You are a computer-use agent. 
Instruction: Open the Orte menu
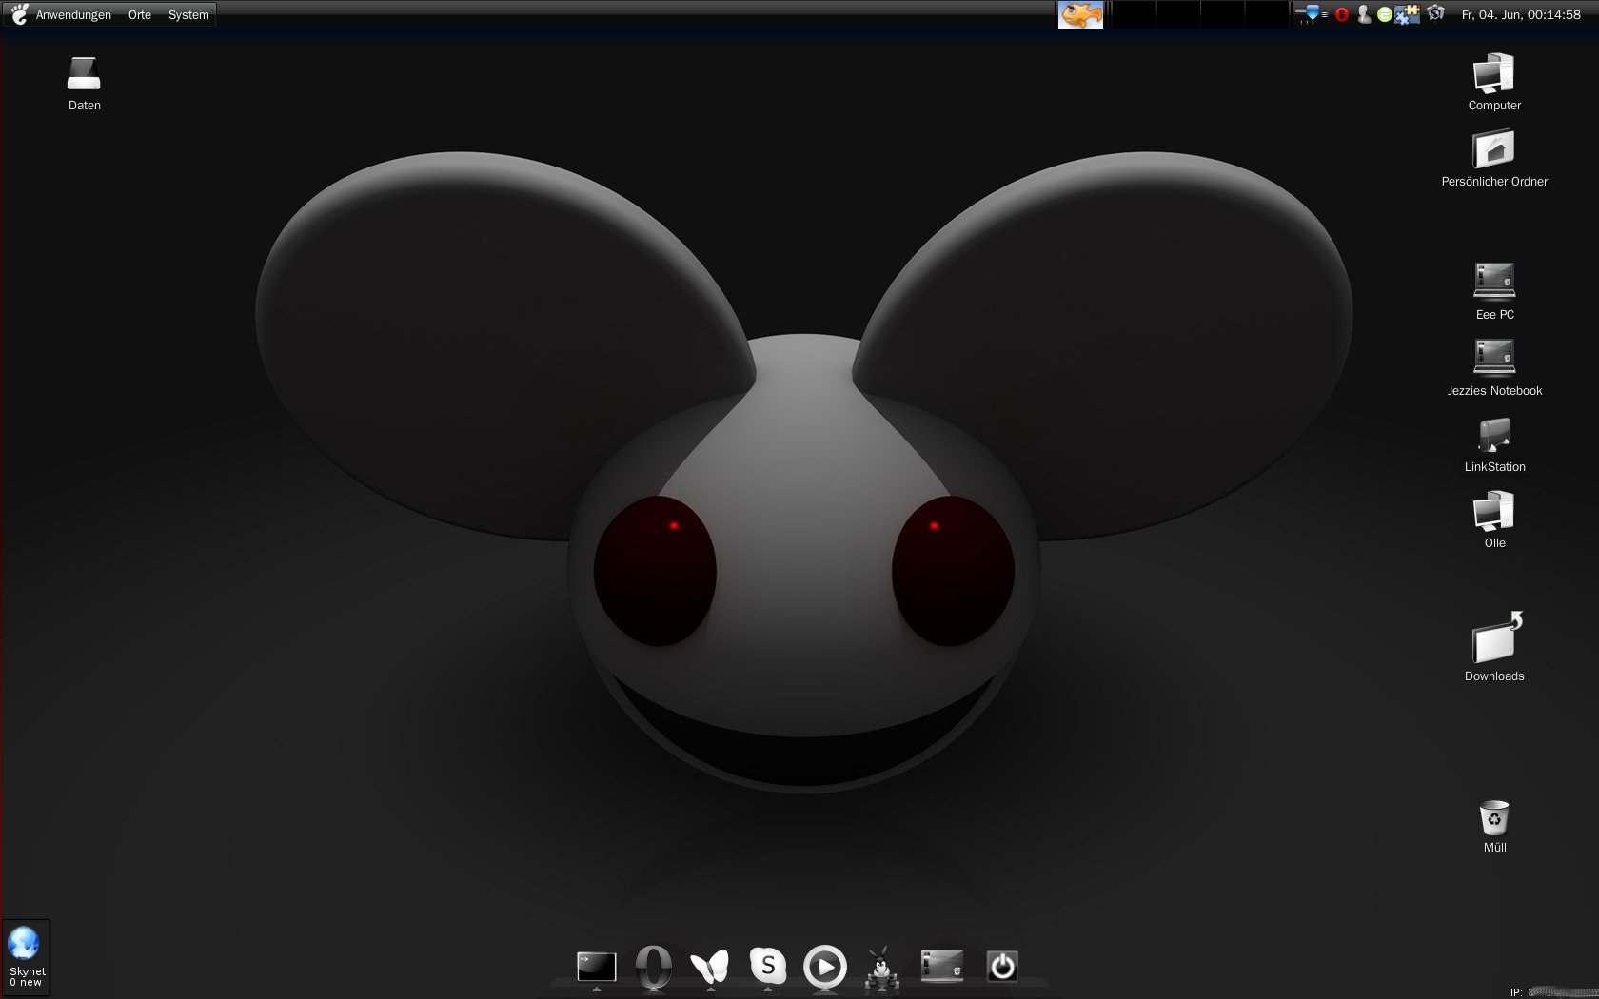(x=140, y=14)
